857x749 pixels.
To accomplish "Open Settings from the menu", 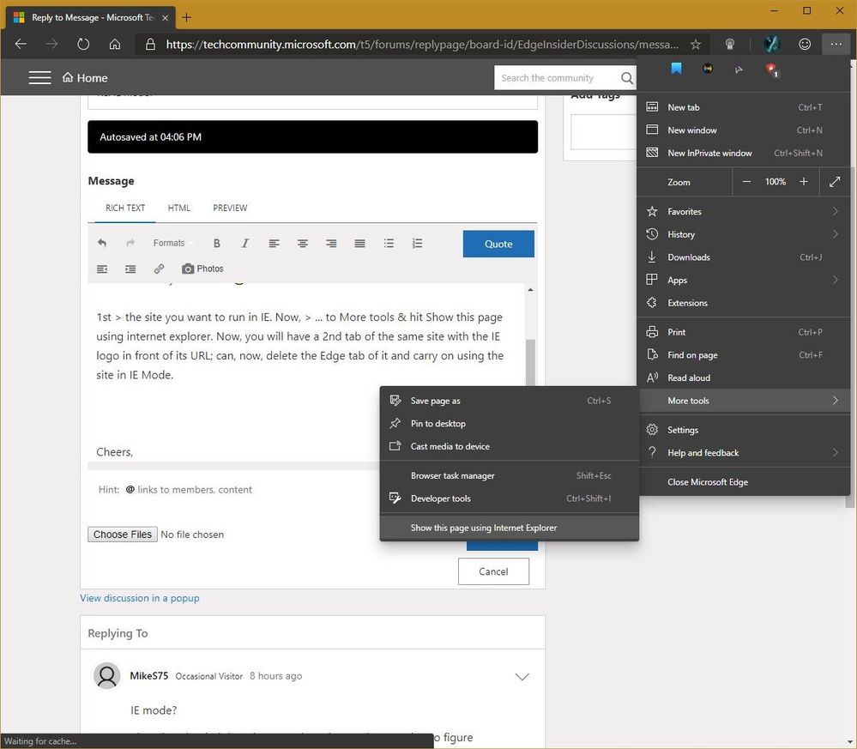I will 744,430.
